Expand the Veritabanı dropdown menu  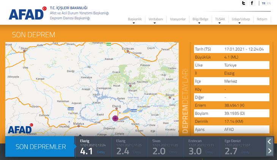point(156,19)
